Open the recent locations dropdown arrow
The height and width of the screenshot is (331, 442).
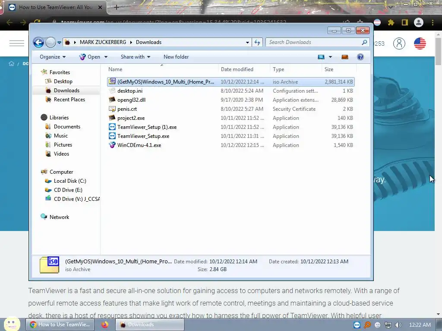(x=59, y=43)
